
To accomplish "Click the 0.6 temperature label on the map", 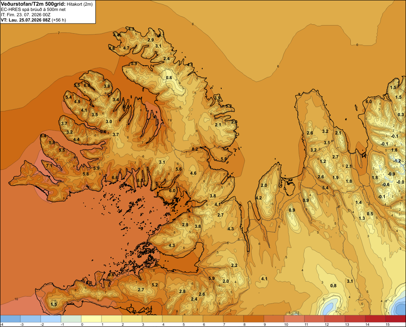I will point(169,78).
